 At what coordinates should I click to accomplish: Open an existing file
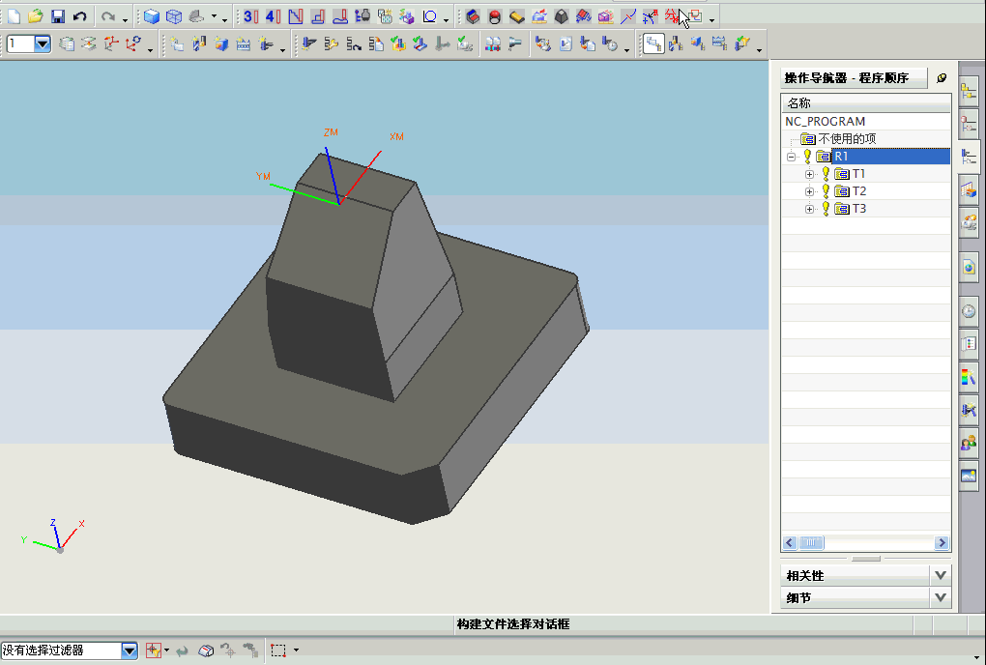36,16
